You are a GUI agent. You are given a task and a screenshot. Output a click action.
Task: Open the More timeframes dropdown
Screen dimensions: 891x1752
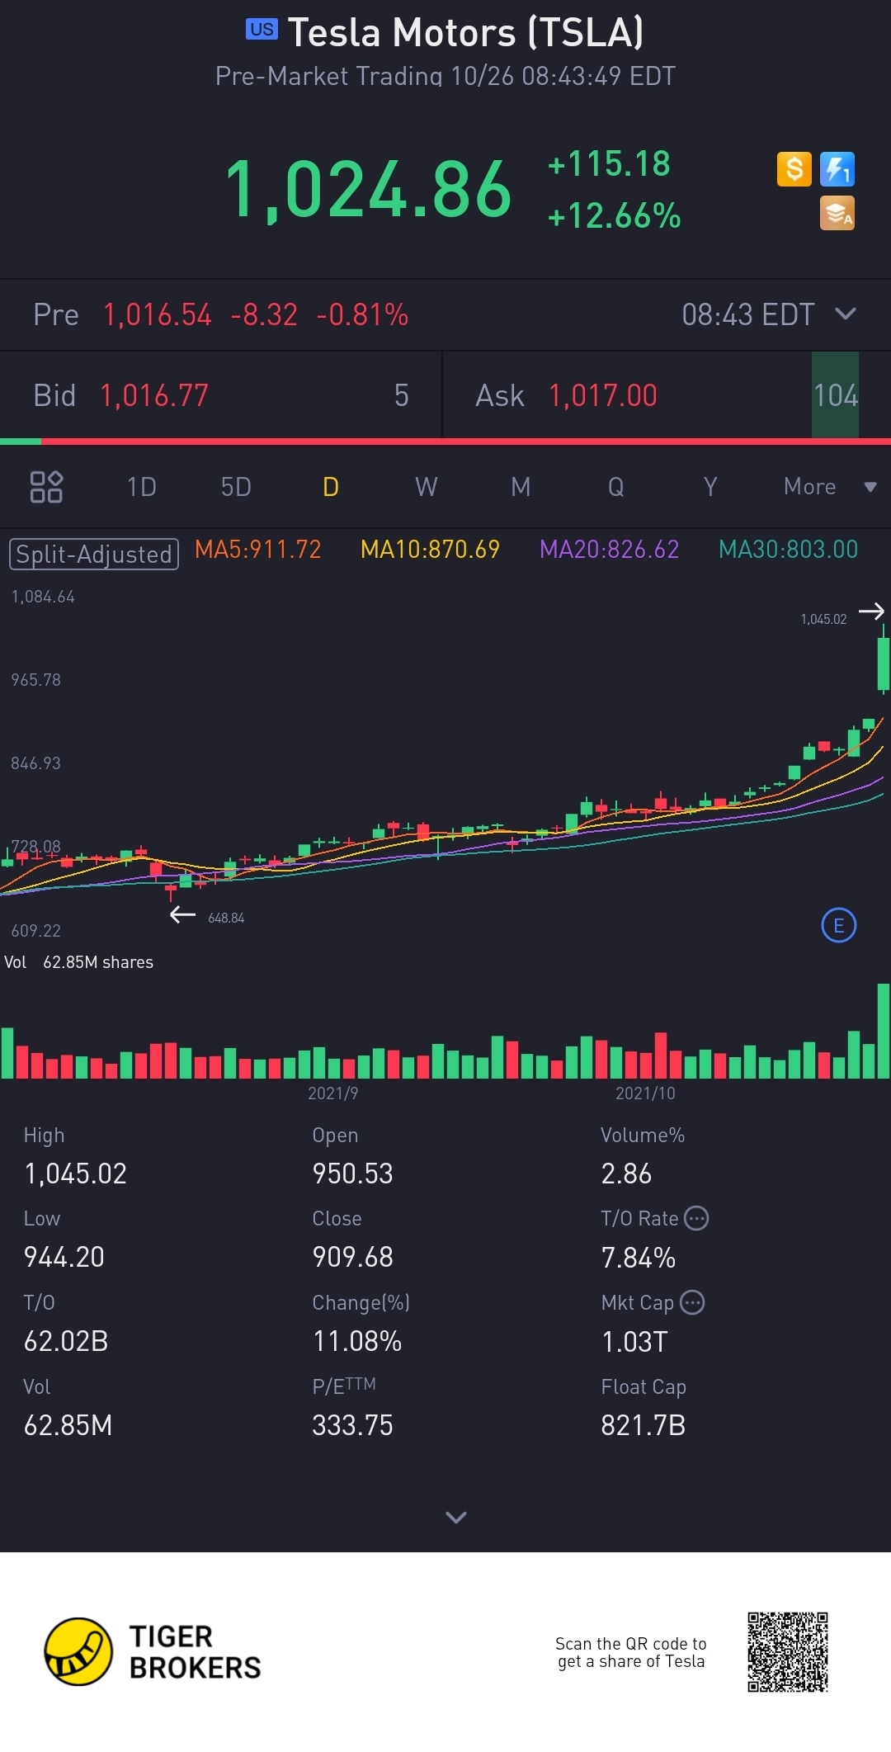coord(829,487)
